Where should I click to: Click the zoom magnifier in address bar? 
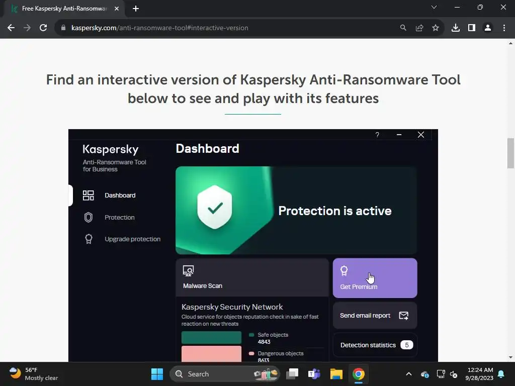[403, 28]
